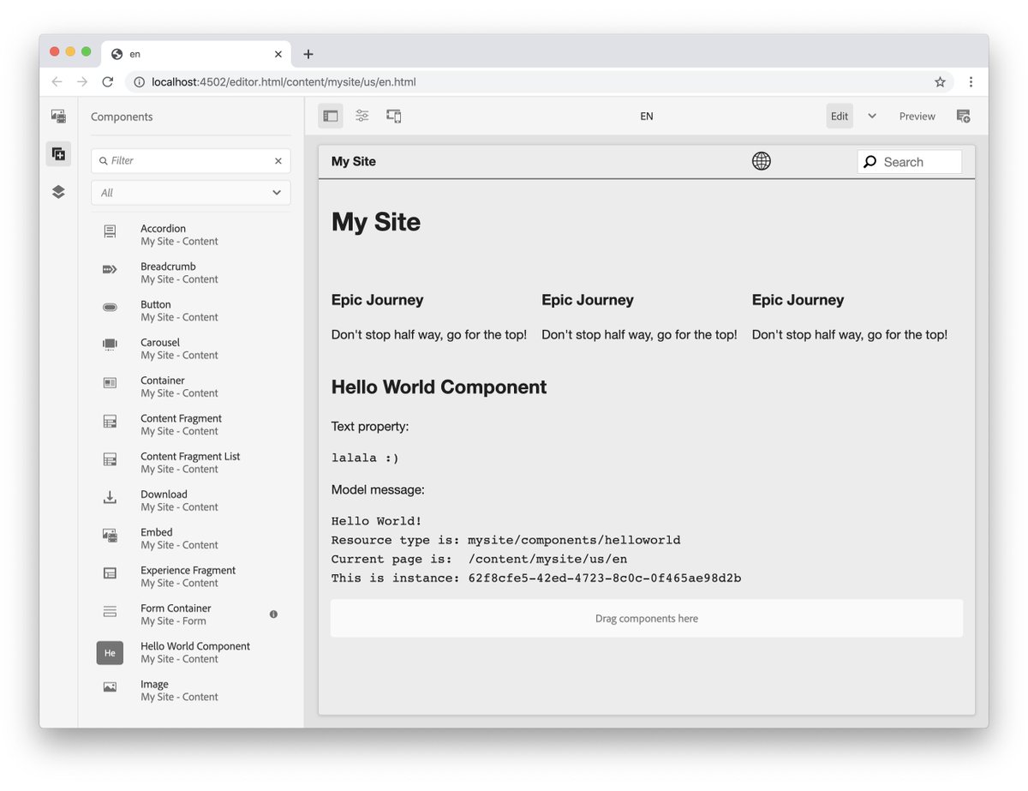Select the Button component icon
1028x791 pixels.
pos(110,307)
